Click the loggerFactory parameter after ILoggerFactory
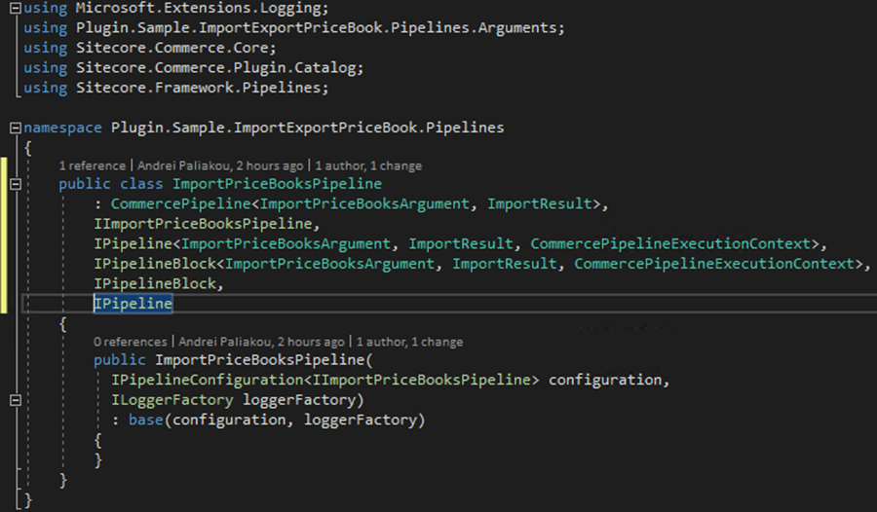Image resolution: width=877 pixels, height=512 pixels. 299,401
